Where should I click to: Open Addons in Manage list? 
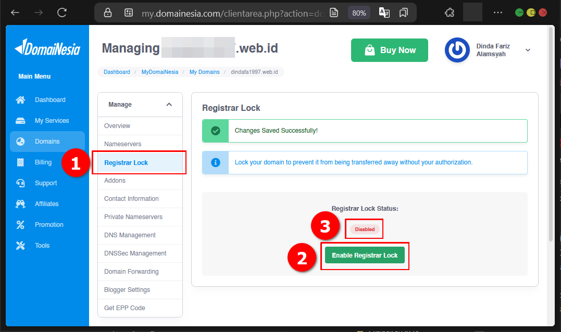140,181
